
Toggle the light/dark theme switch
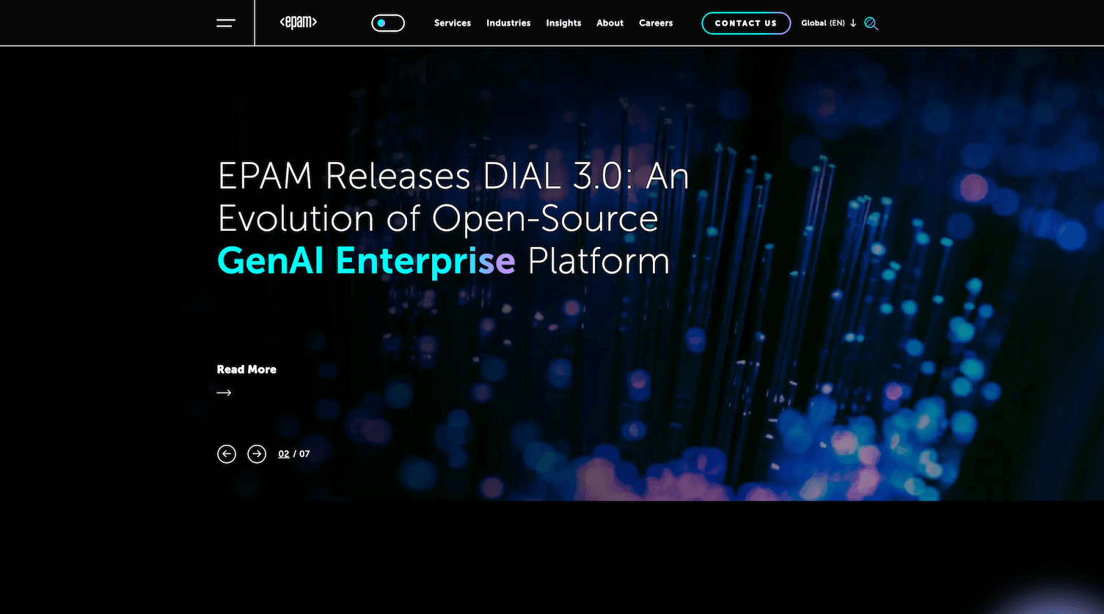tap(388, 23)
